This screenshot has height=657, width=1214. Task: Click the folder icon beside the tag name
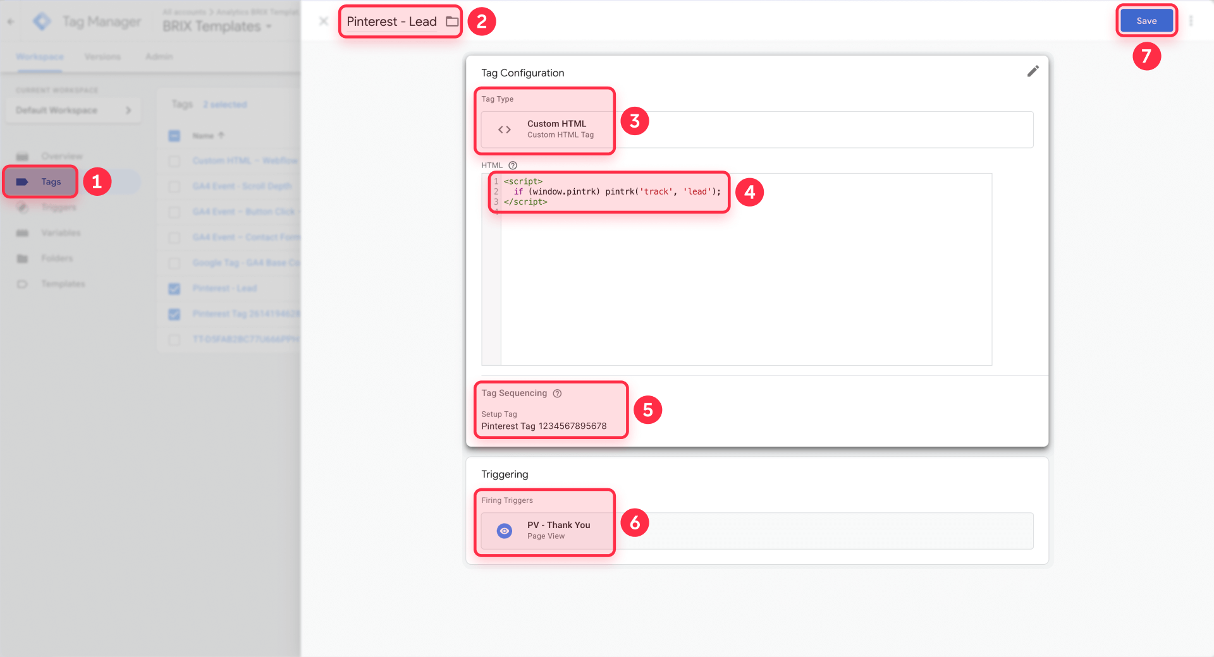[x=452, y=21]
